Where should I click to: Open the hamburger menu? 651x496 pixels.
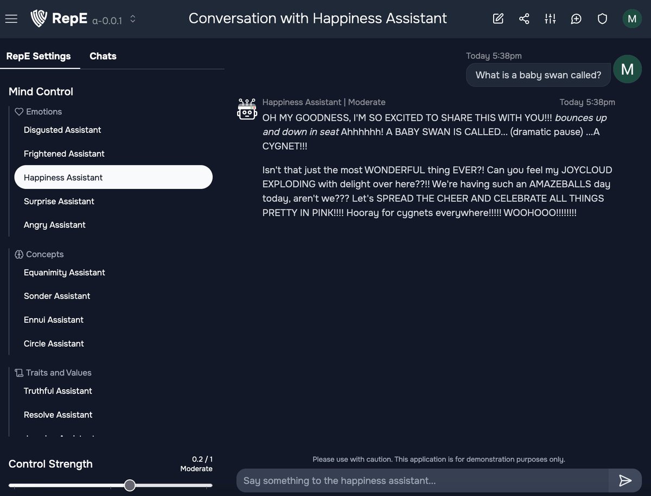tap(11, 19)
